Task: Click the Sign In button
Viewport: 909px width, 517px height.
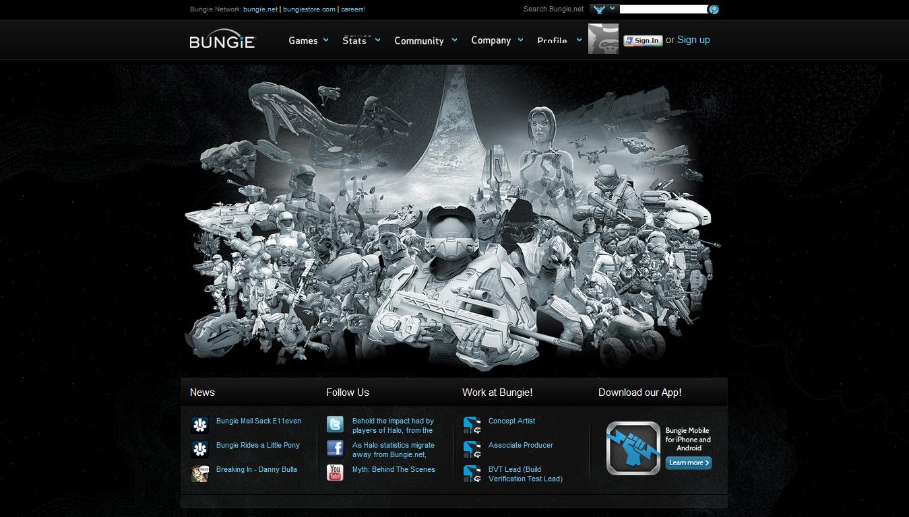Action: coord(643,40)
